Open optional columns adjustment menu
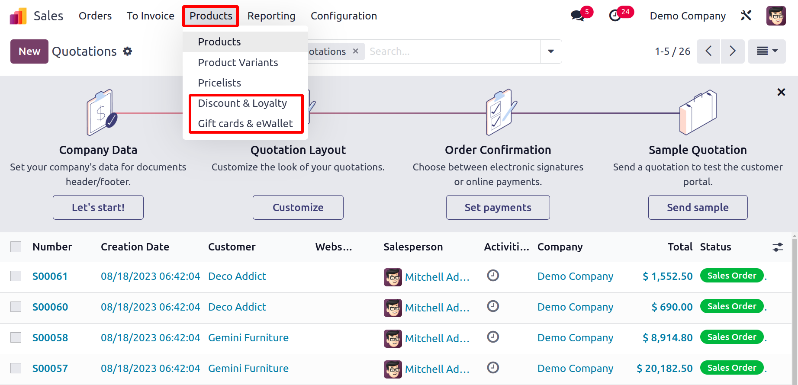798x385 pixels. 778,247
